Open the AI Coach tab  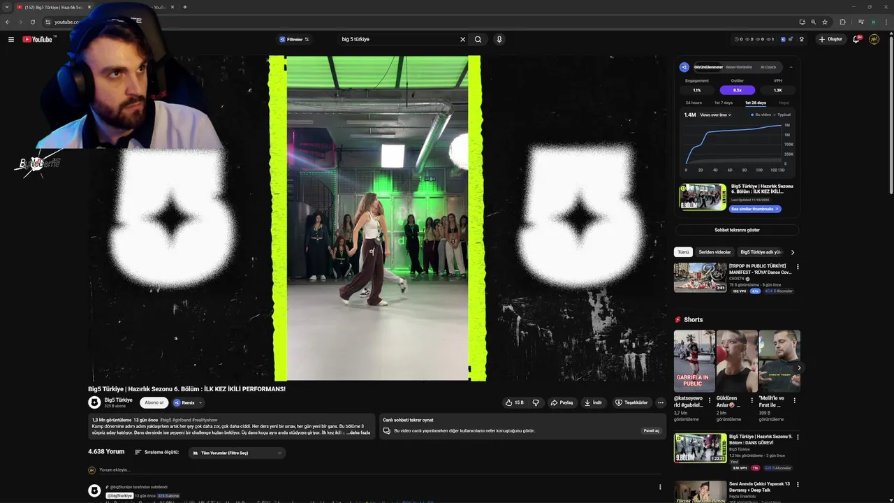pyautogui.click(x=768, y=67)
